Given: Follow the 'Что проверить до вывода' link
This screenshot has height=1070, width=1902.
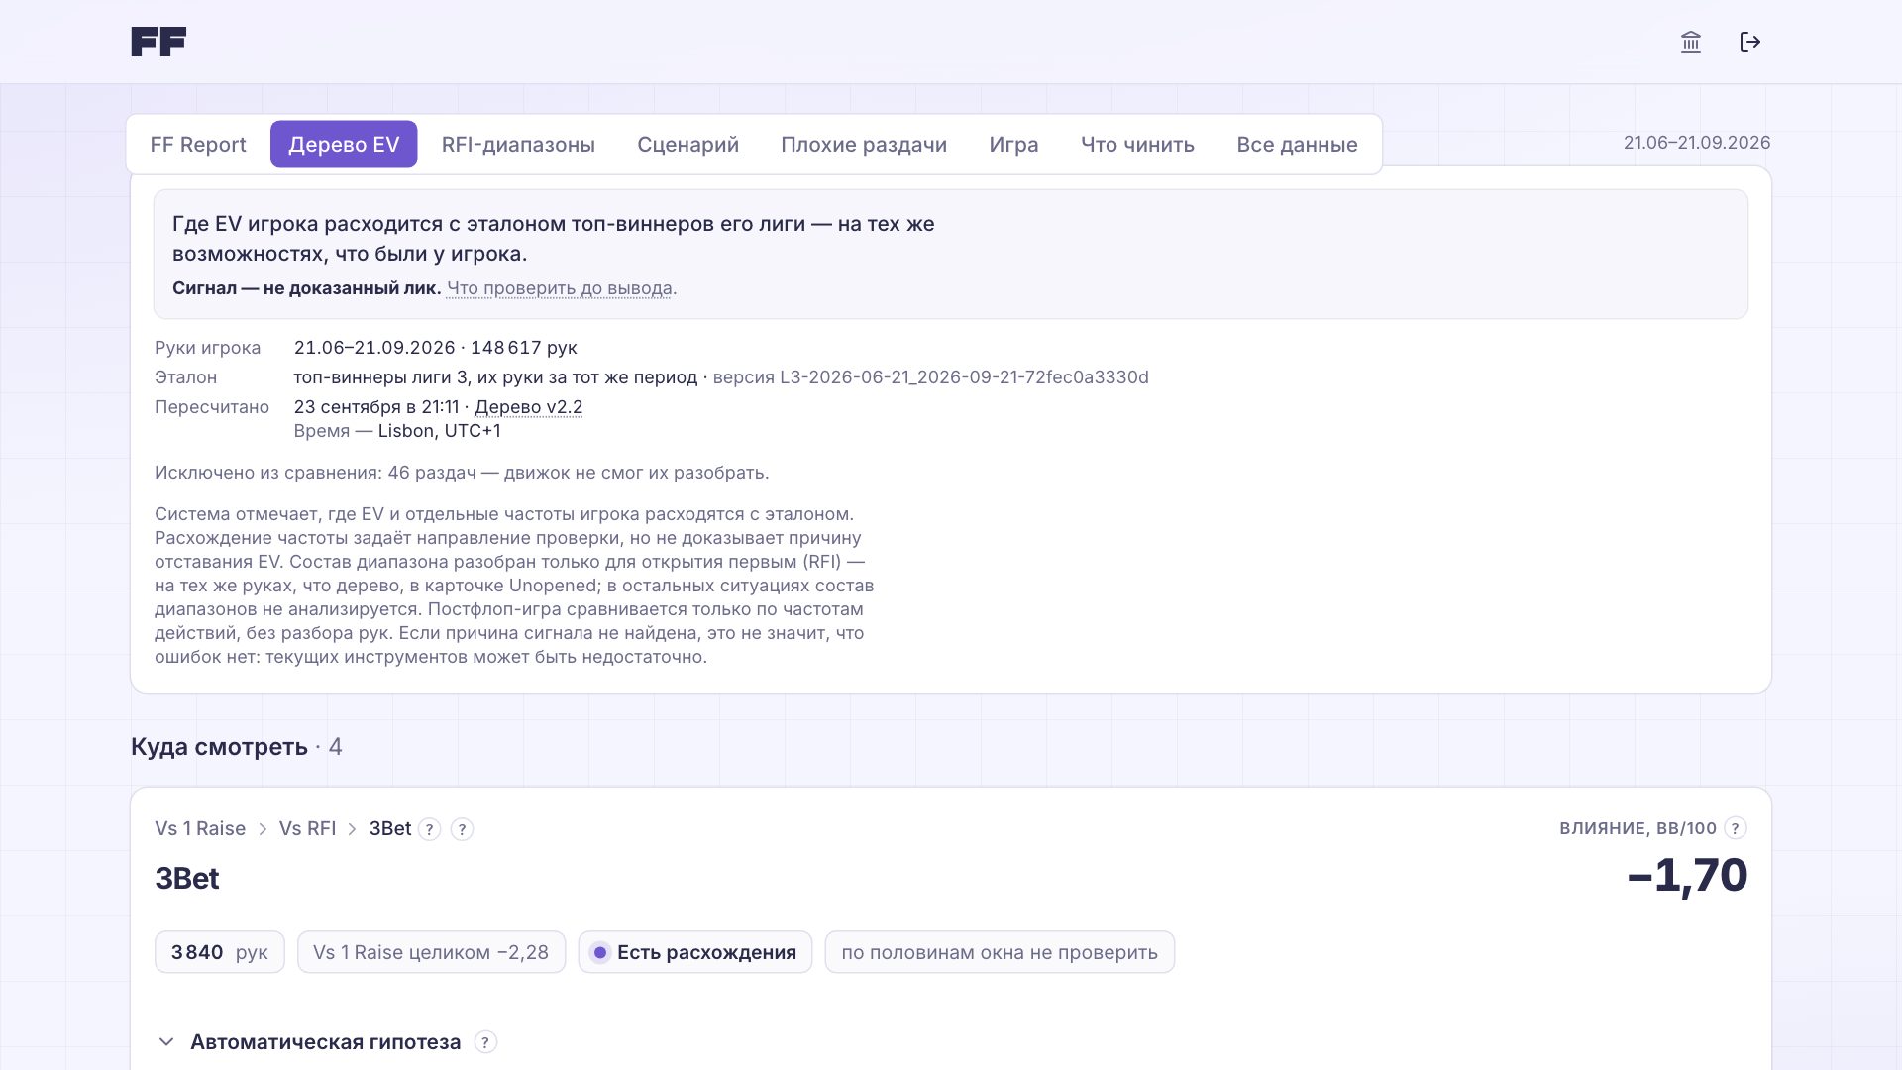Looking at the screenshot, I should coord(560,288).
